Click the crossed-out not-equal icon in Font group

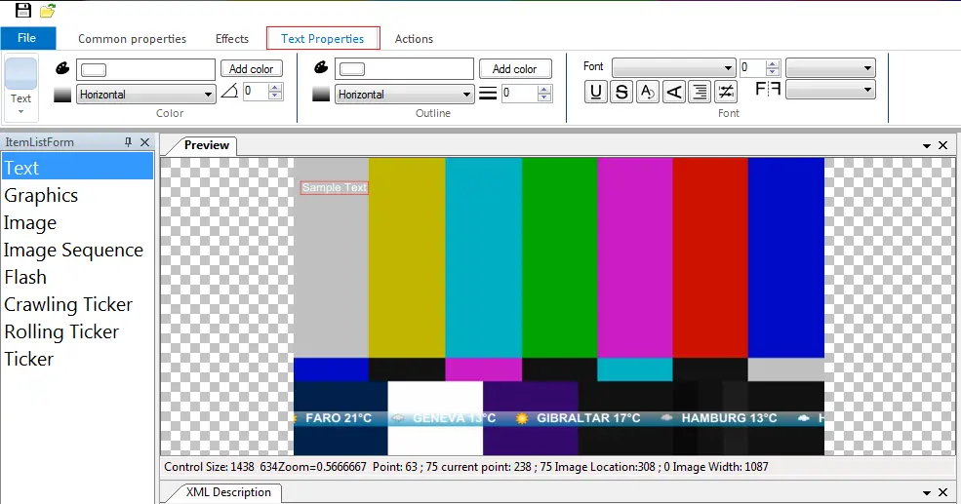pyautogui.click(x=725, y=93)
